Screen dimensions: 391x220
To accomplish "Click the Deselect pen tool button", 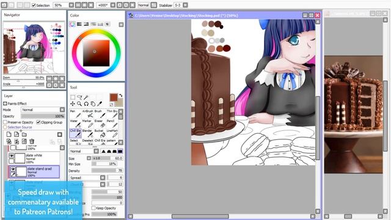I will coord(87,142).
